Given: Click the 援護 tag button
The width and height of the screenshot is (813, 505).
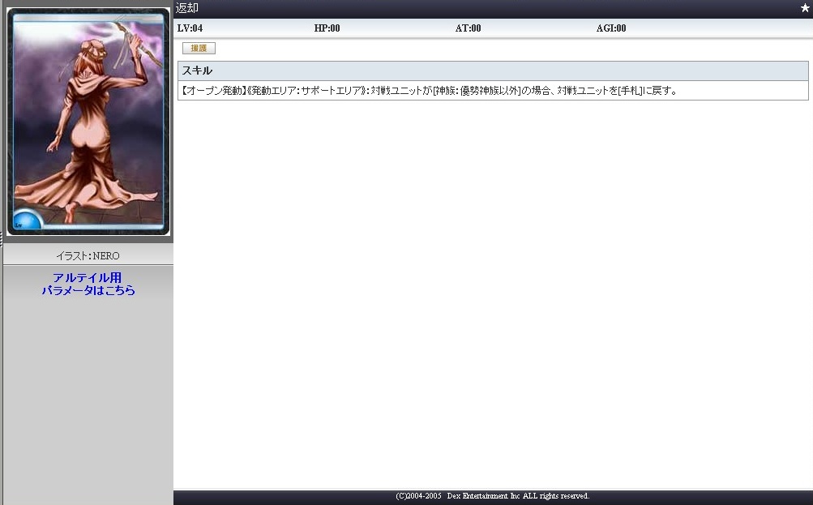Looking at the screenshot, I should 199,48.
